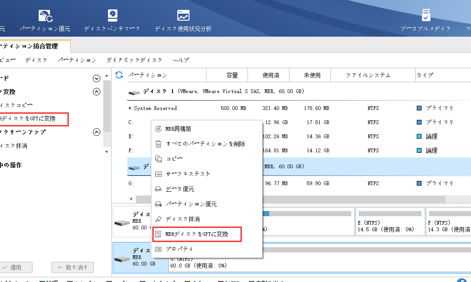This screenshot has height=282, width=471.
Task: Click the data recovery icon in context menu
Action: [158, 189]
